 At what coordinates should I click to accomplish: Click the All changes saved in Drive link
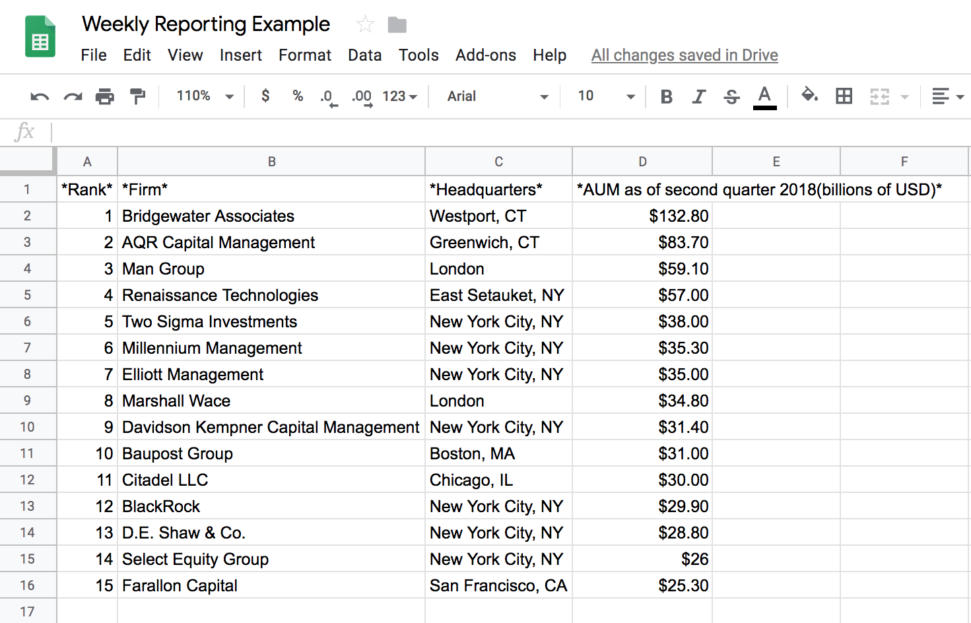click(685, 55)
